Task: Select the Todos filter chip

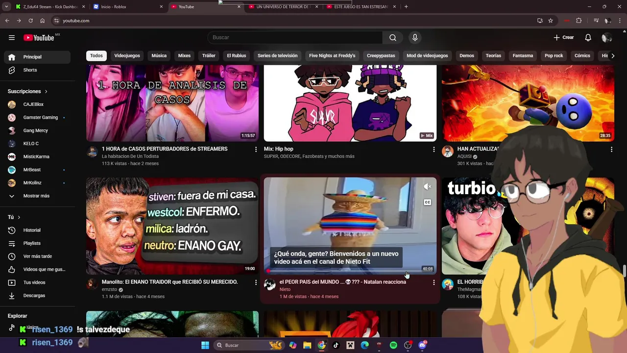Action: [x=96, y=56]
